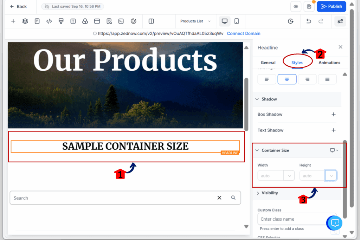Viewport: 360px width, 240px height.
Task: Click the Last saved status indicator
Action: tap(72, 6)
